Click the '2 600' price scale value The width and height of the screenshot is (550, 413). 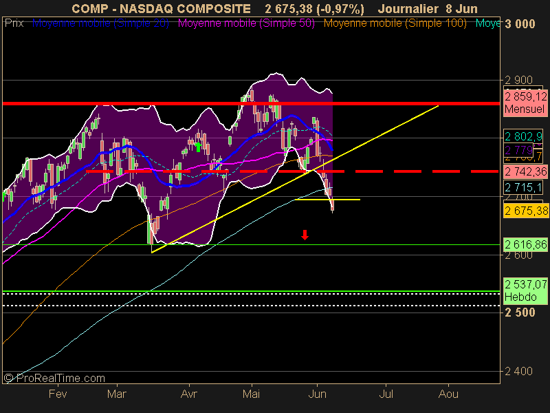pos(519,255)
